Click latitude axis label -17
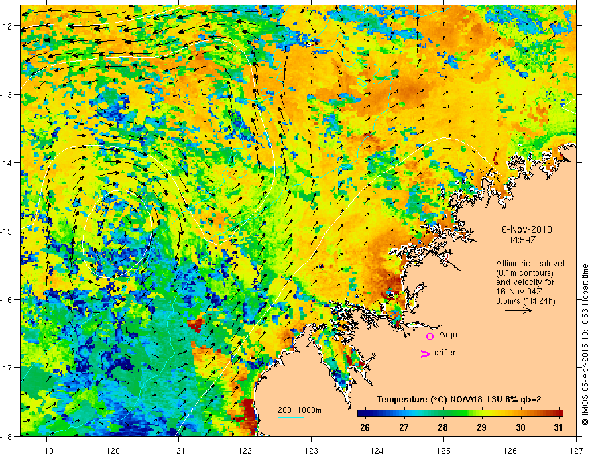590x456 pixels. (7, 367)
